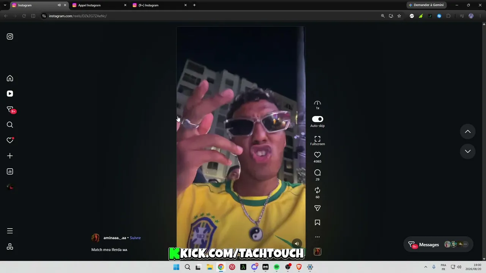Screen dimensions: 486x273
Task: Open Discord from the taskbar
Action: 254,267
